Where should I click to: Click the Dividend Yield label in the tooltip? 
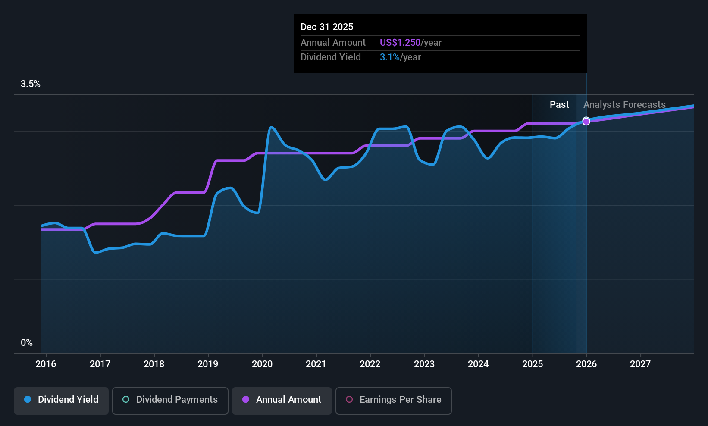point(331,57)
